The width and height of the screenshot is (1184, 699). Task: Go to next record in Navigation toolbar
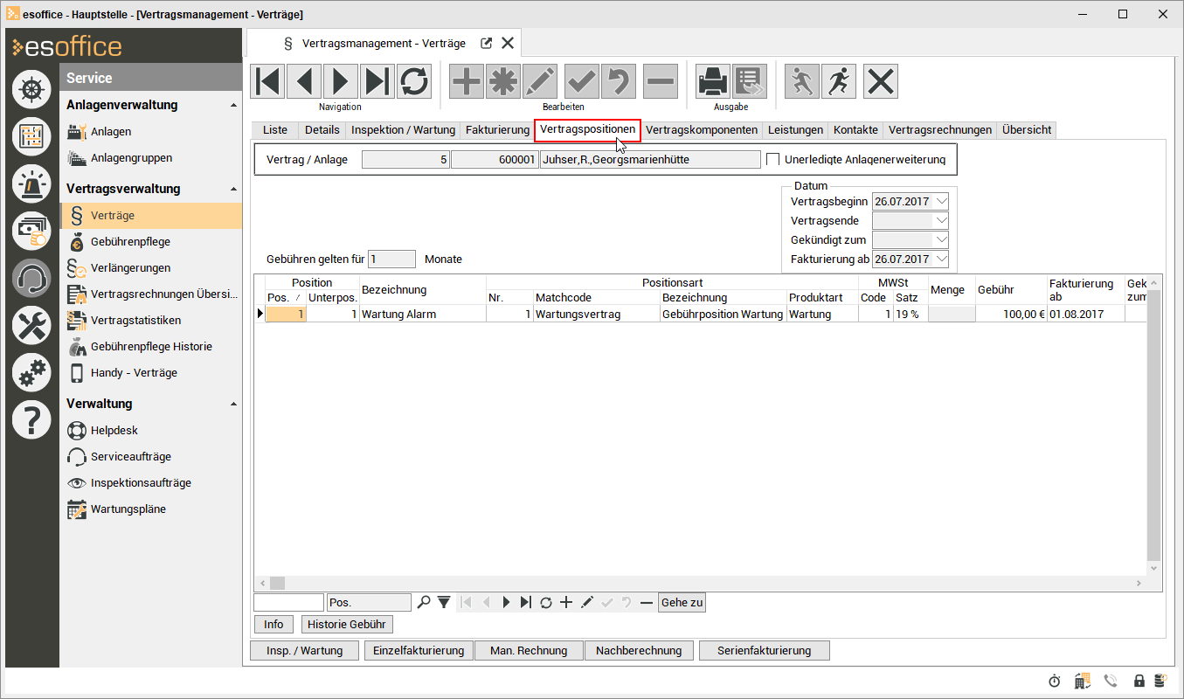tap(341, 81)
